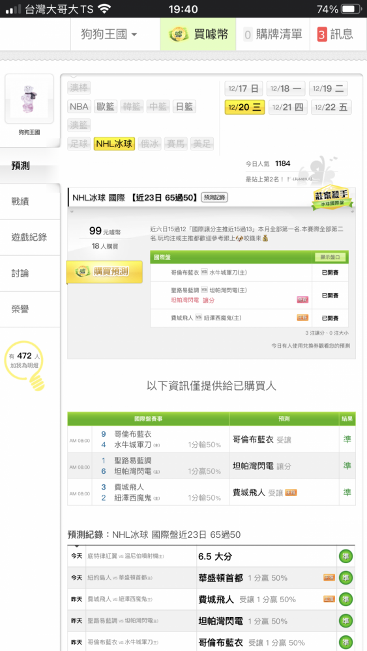
Task: Tap the 買噱幣 coin button
Action: (x=198, y=34)
